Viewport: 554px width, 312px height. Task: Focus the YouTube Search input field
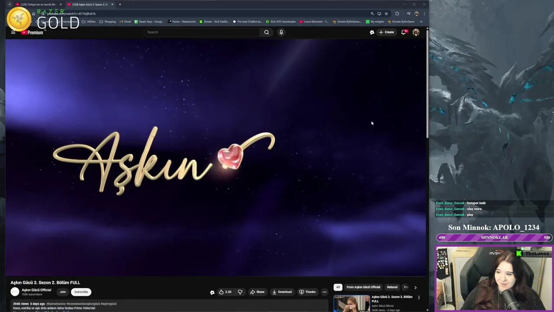pos(201,32)
